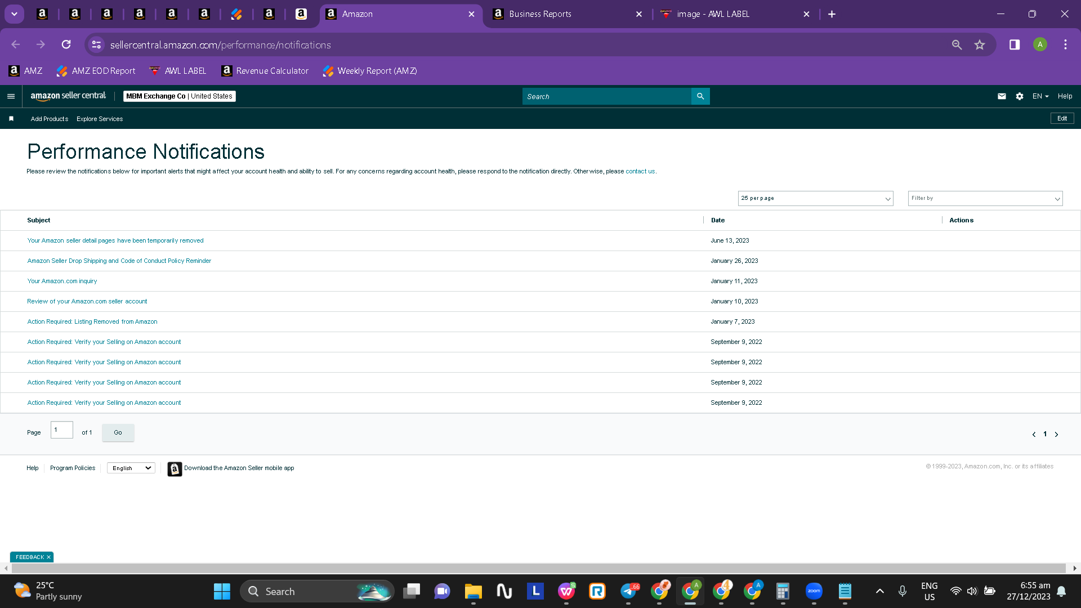
Task: Click the Edit button
Action: pyautogui.click(x=1062, y=118)
